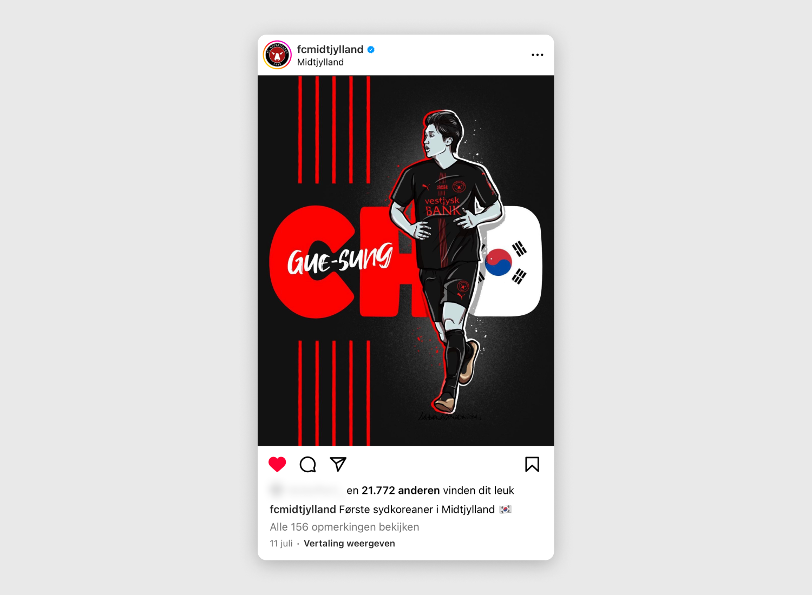Open the Midtjylland location tag
This screenshot has width=812, height=595.
click(x=320, y=62)
